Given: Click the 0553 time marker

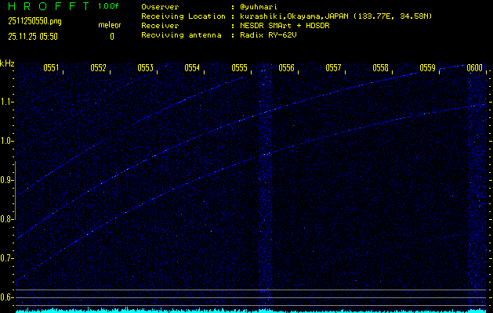Looking at the screenshot, I should [146, 68].
